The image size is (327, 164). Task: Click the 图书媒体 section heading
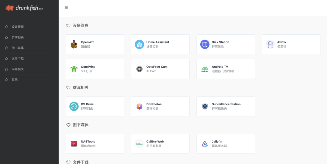(x=81, y=125)
